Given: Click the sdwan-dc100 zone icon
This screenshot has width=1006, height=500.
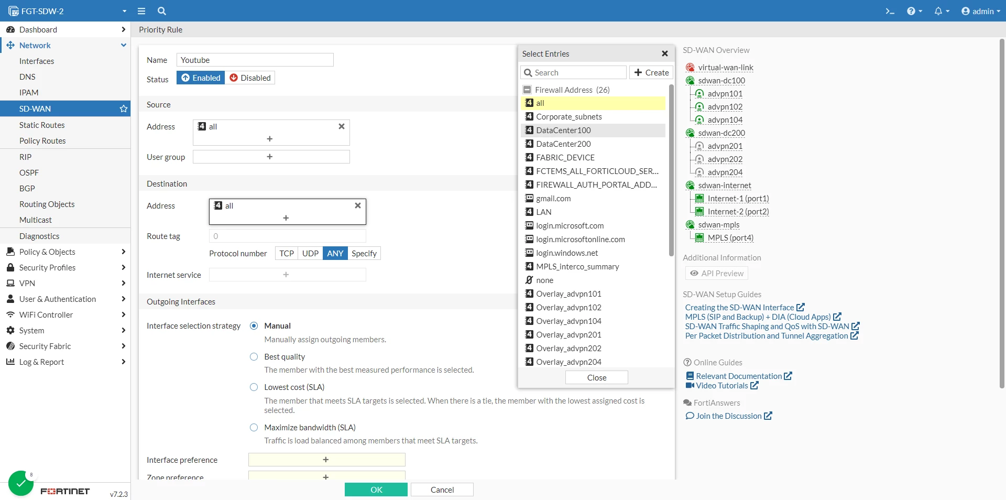Looking at the screenshot, I should coord(691,81).
